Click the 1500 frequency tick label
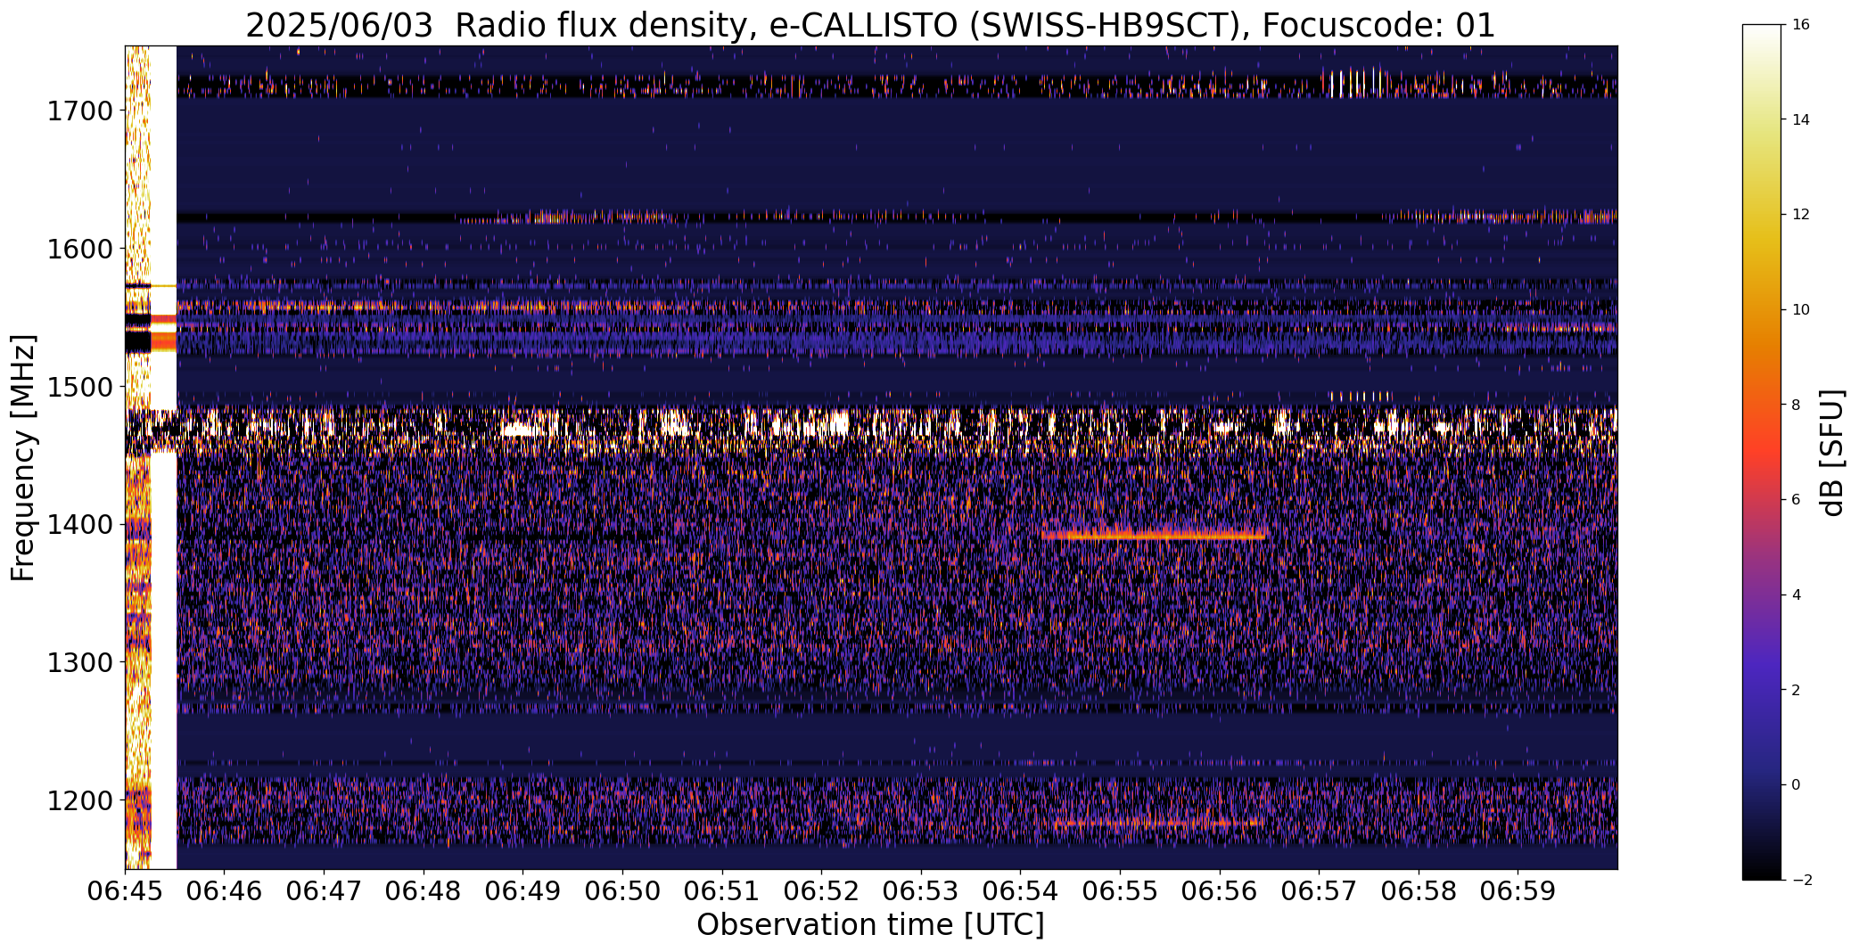Image resolution: width=1859 pixels, height=951 pixels. (79, 387)
